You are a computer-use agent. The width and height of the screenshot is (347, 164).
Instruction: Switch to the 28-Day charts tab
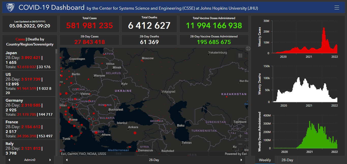[x=287, y=160]
